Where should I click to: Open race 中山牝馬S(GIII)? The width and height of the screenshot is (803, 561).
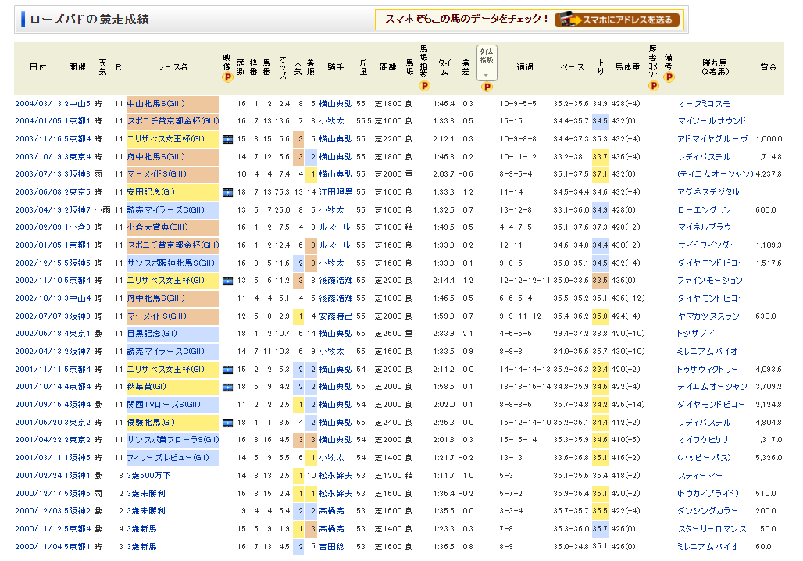[156, 103]
